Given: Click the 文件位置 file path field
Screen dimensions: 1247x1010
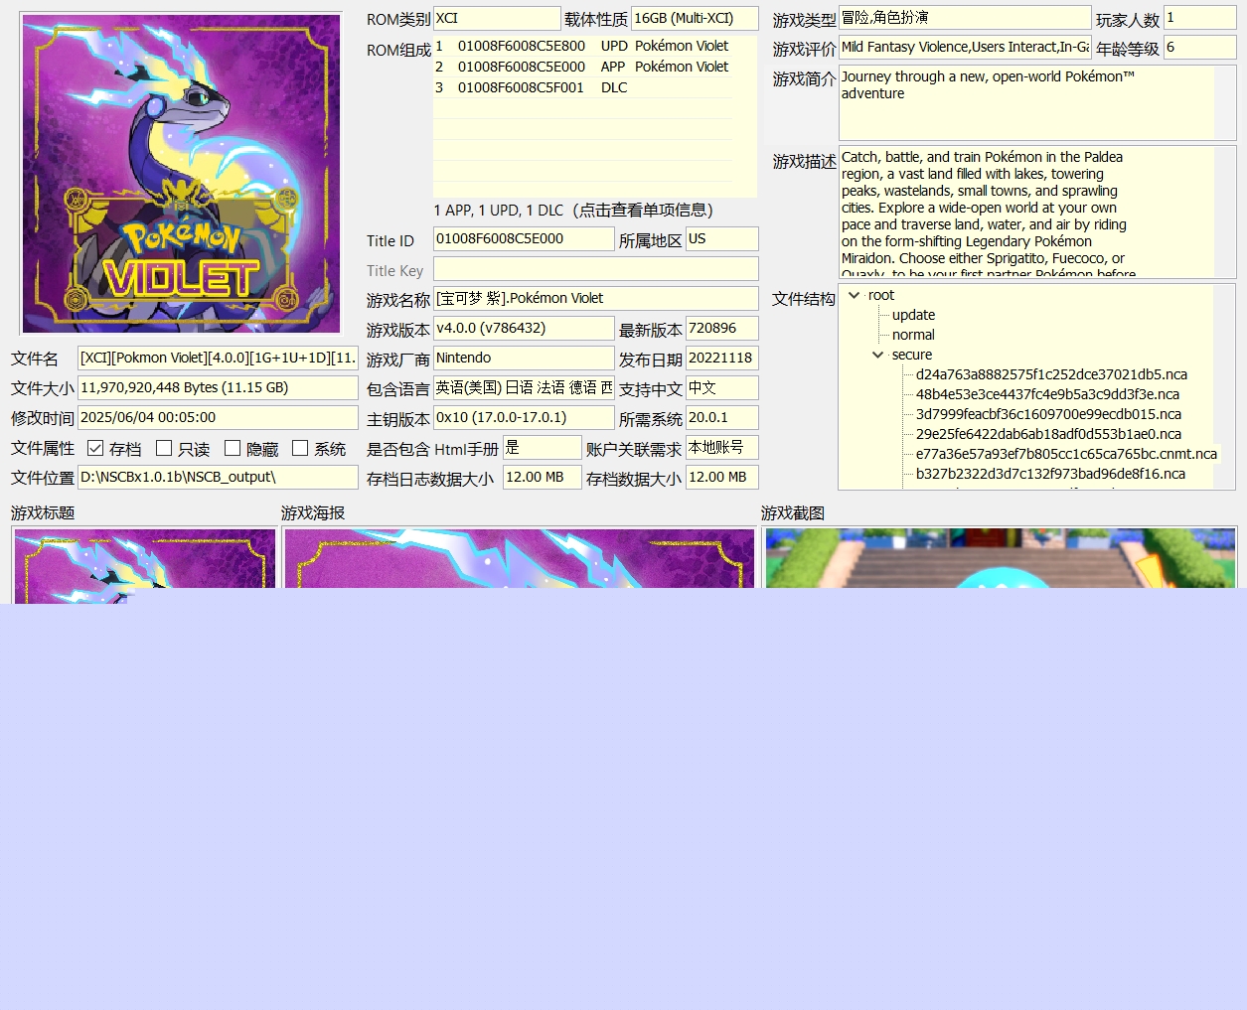Looking at the screenshot, I should [218, 478].
